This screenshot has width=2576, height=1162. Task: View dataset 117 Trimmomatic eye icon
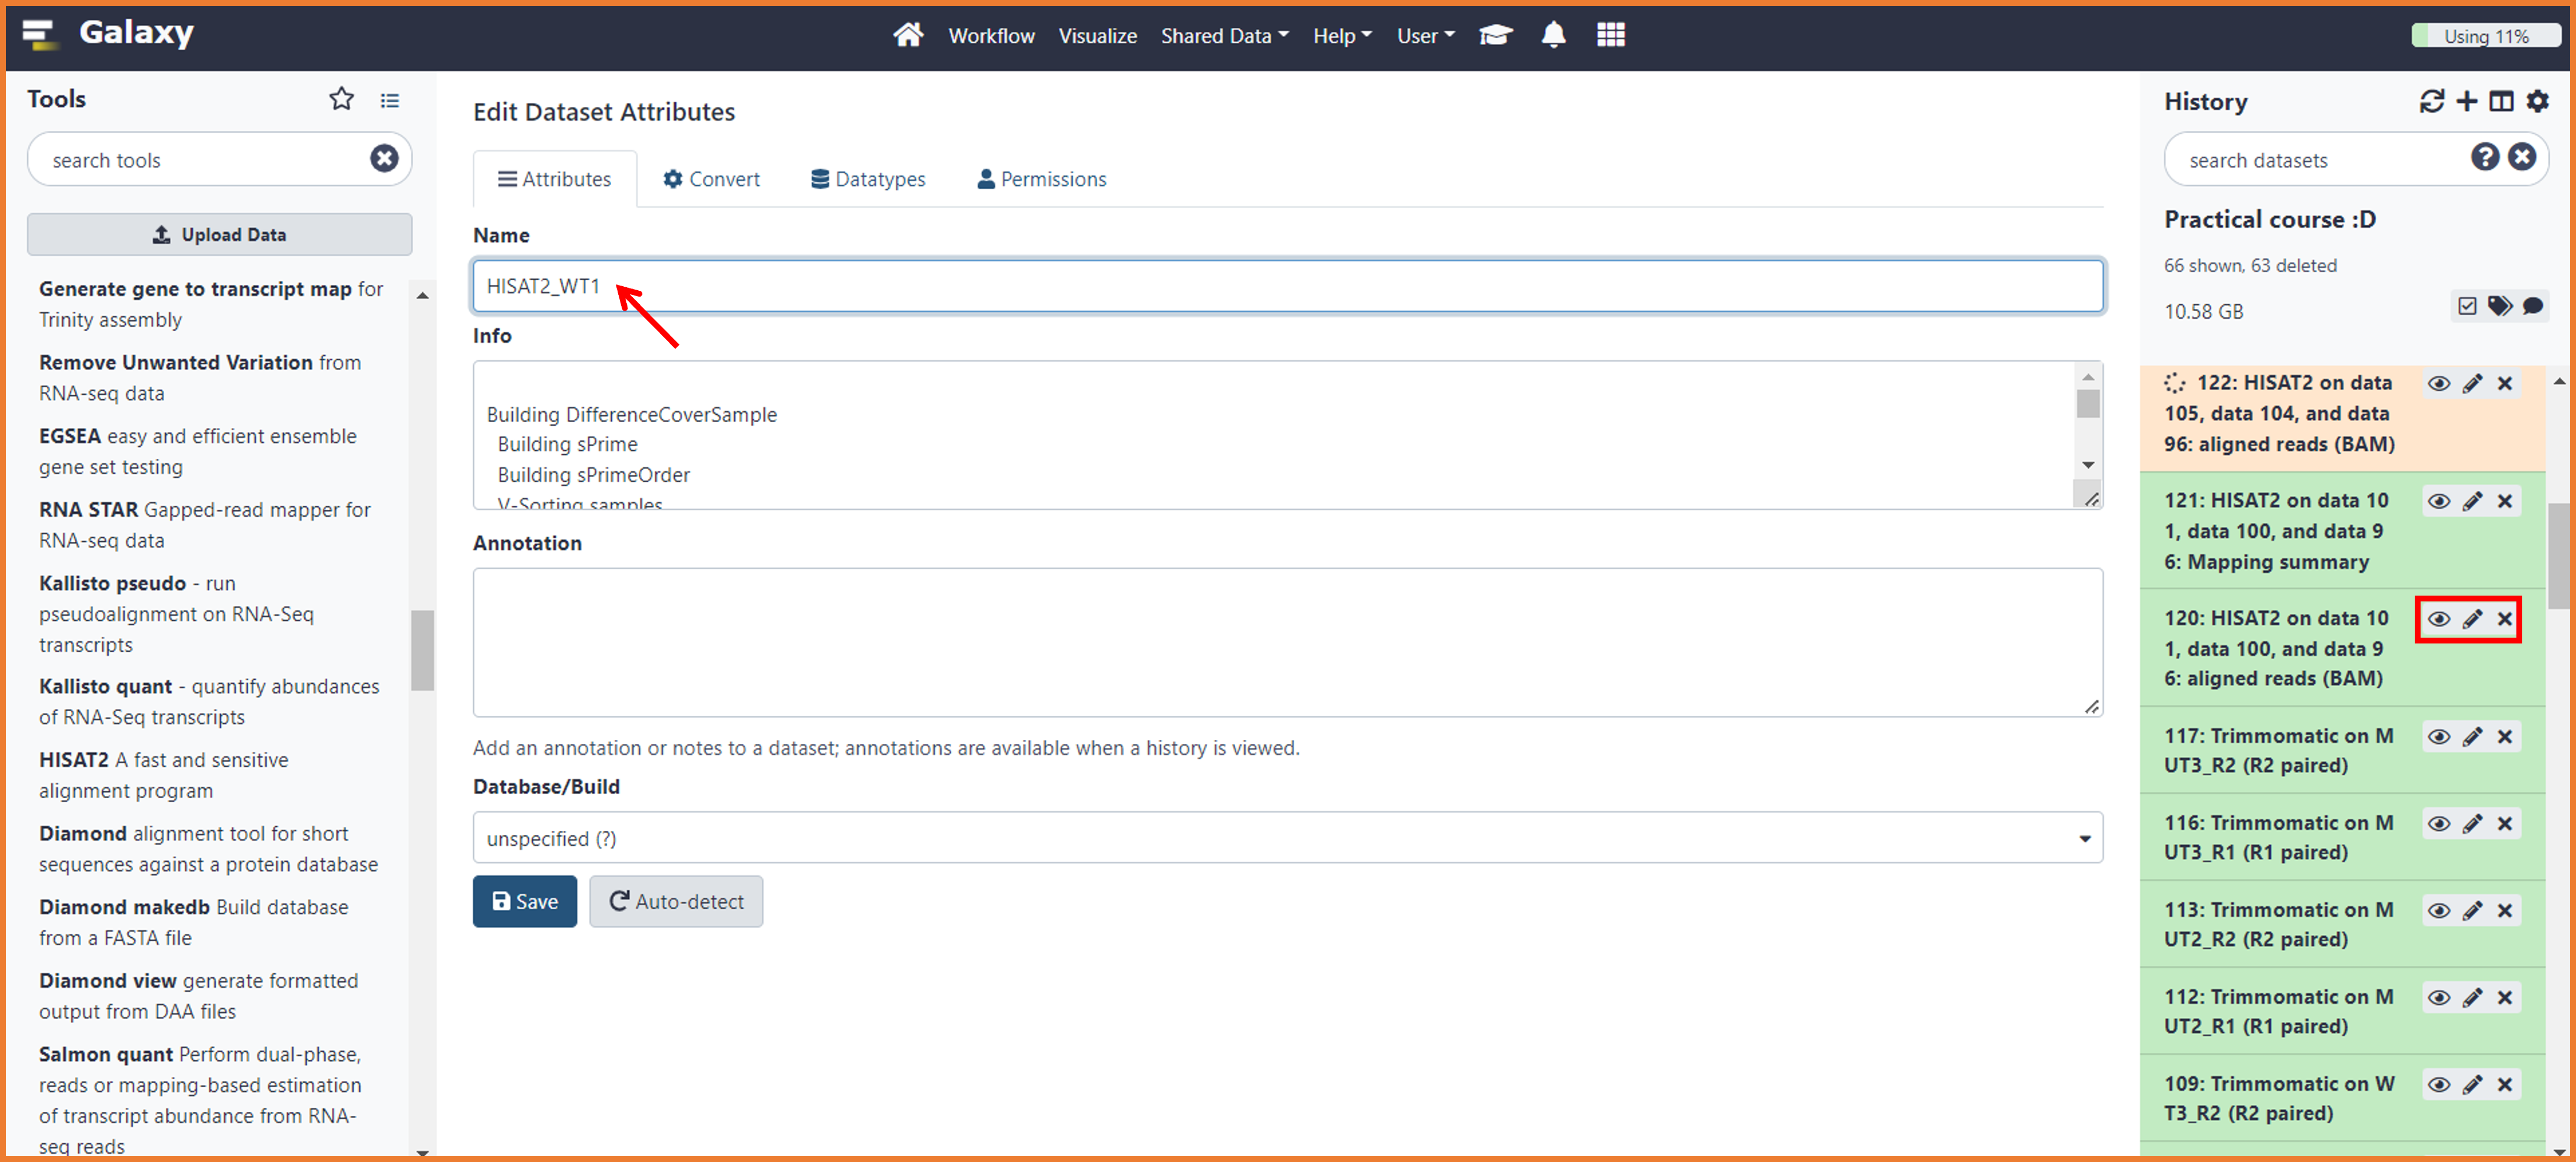click(x=2438, y=736)
